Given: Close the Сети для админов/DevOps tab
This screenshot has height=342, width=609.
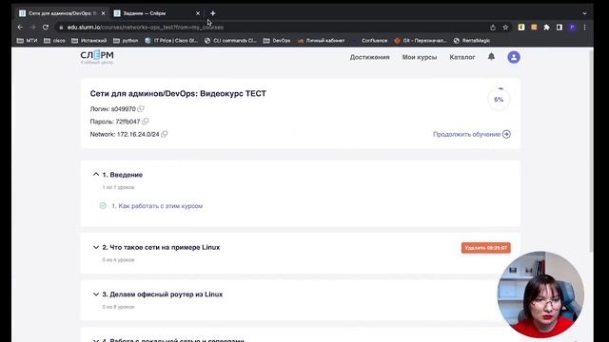Looking at the screenshot, I should [103, 13].
